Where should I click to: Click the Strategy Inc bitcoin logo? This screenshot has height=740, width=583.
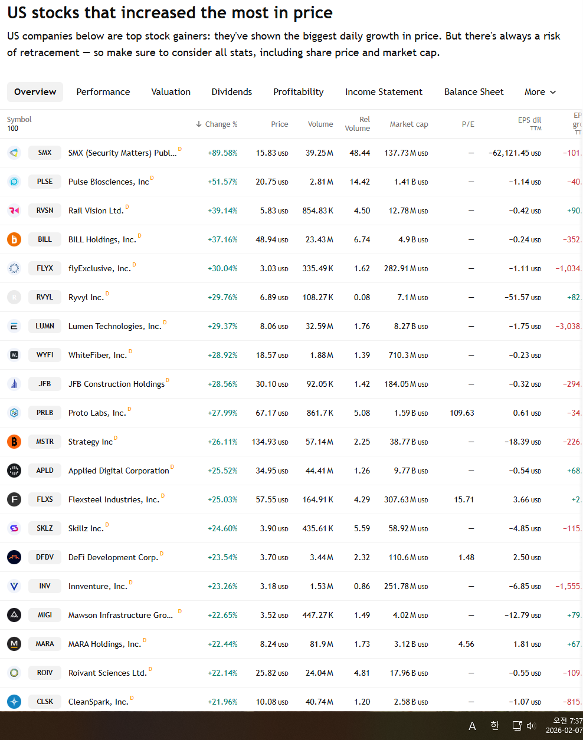tap(14, 442)
